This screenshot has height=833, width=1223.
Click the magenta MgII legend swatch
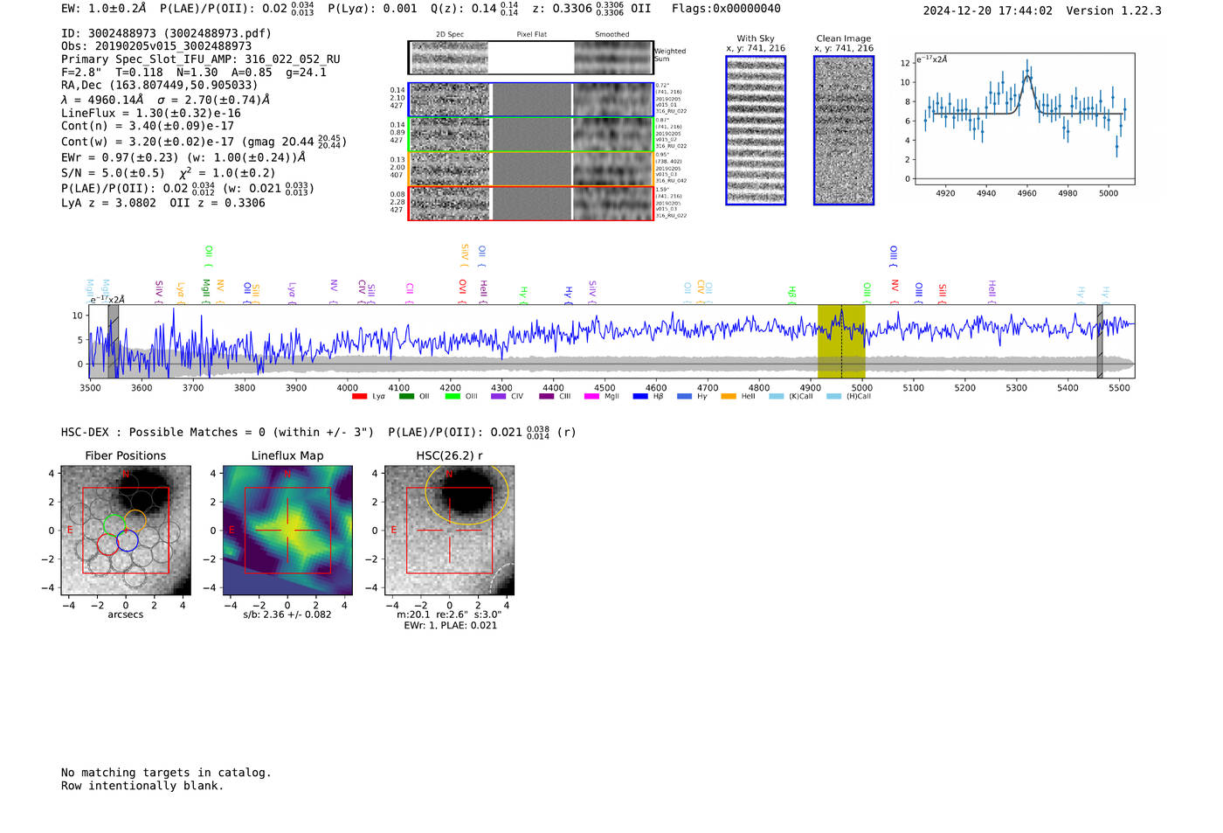[591, 397]
